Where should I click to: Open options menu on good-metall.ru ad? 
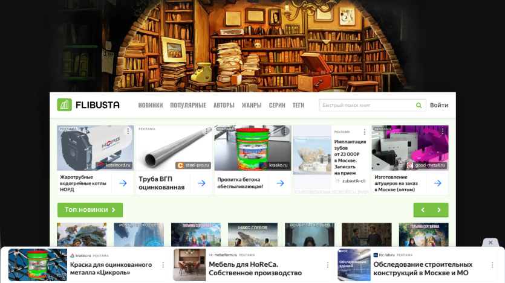point(443,131)
